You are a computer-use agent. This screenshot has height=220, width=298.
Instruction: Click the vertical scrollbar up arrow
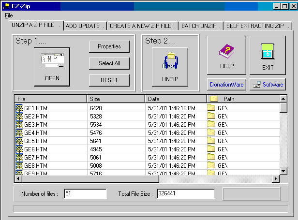283,99
